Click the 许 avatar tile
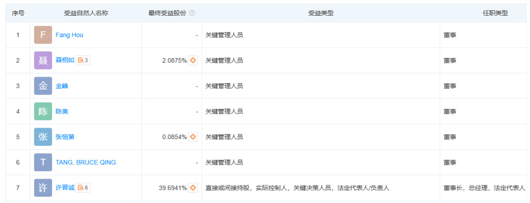Viewport: 530px width, 203px height. [x=43, y=188]
